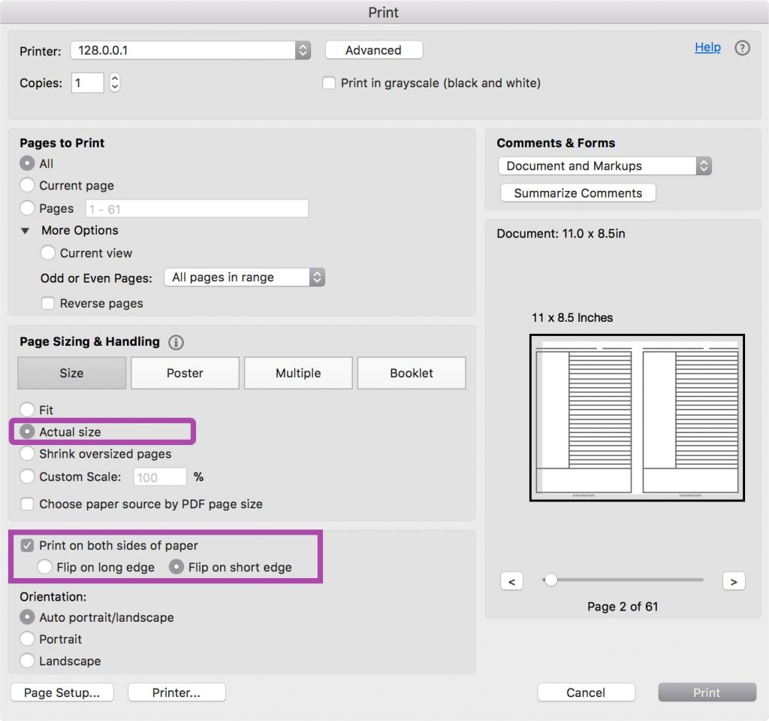Click the Copies stepper arrows
This screenshot has height=721, width=769.
(115, 83)
